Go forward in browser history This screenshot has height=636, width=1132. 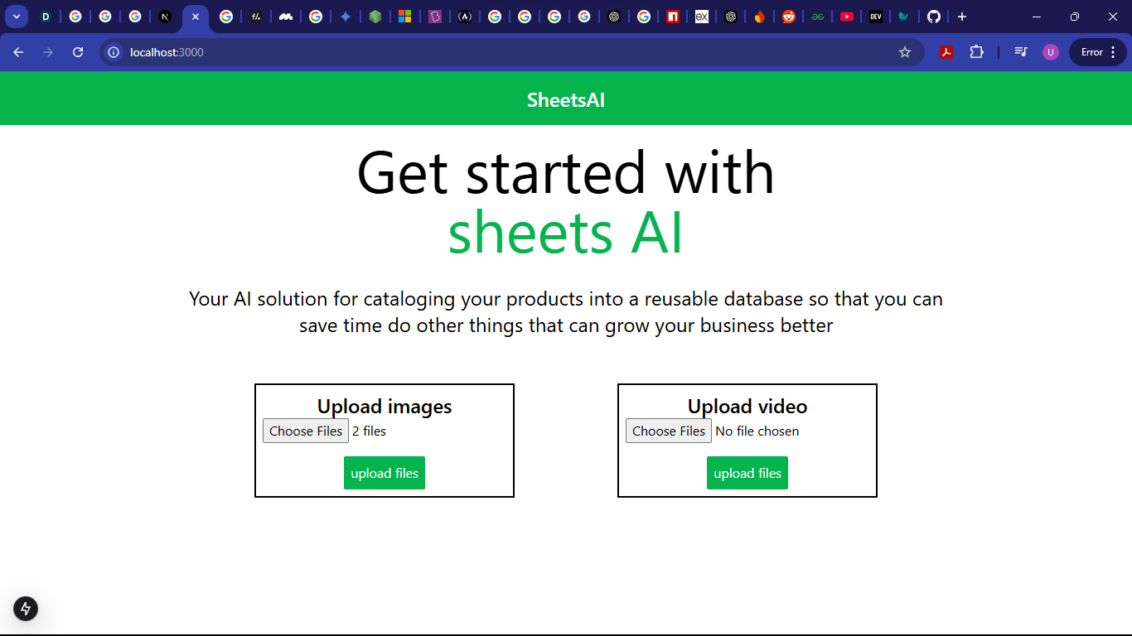pyautogui.click(x=48, y=52)
